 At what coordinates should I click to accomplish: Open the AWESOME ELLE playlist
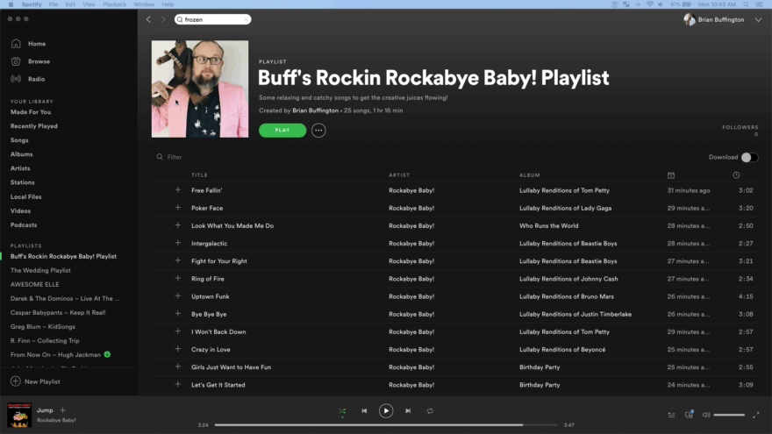coord(34,284)
